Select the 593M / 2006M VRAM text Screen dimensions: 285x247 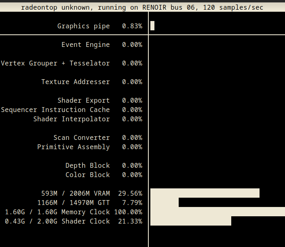[x=76, y=193]
